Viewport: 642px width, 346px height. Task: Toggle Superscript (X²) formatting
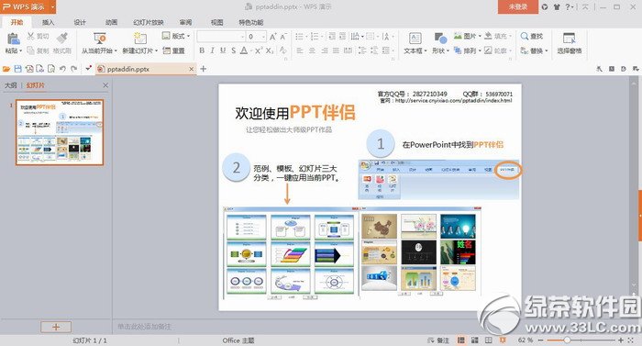tap(259, 50)
